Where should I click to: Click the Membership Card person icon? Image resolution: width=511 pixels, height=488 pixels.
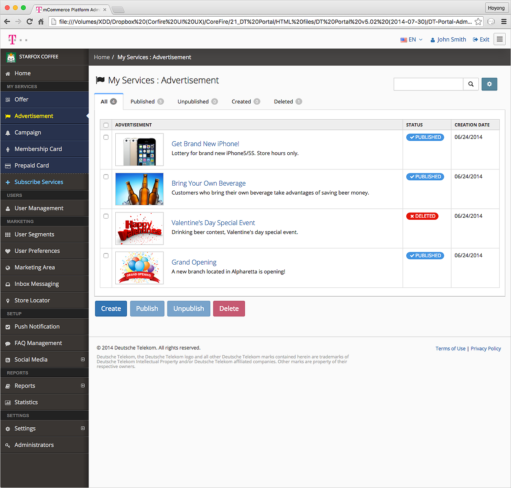click(8, 149)
